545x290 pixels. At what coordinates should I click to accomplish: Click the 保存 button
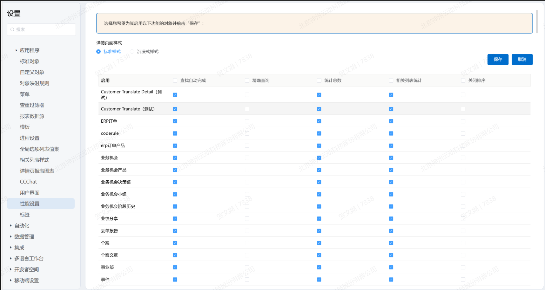[x=498, y=60]
